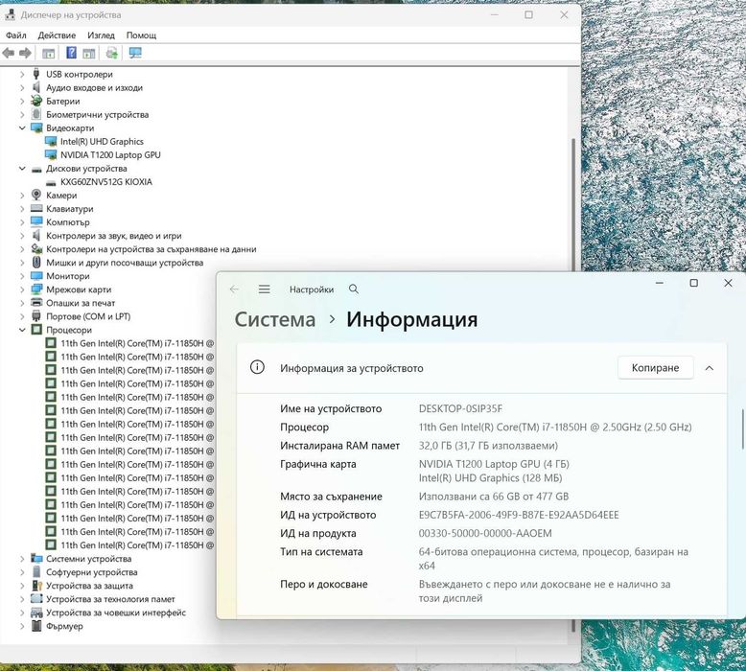The width and height of the screenshot is (746, 671).
Task: Expand the Камери node
Action: pyautogui.click(x=22, y=195)
